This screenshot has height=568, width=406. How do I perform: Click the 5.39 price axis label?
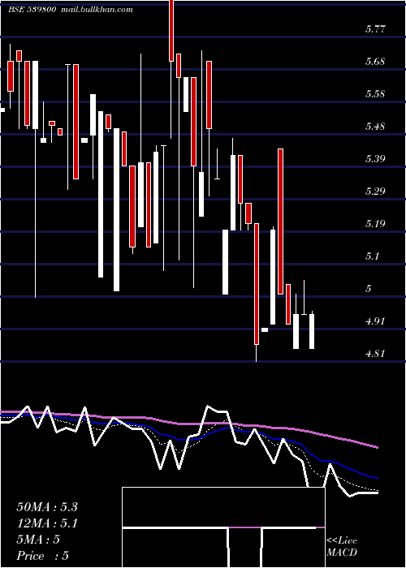375,159
